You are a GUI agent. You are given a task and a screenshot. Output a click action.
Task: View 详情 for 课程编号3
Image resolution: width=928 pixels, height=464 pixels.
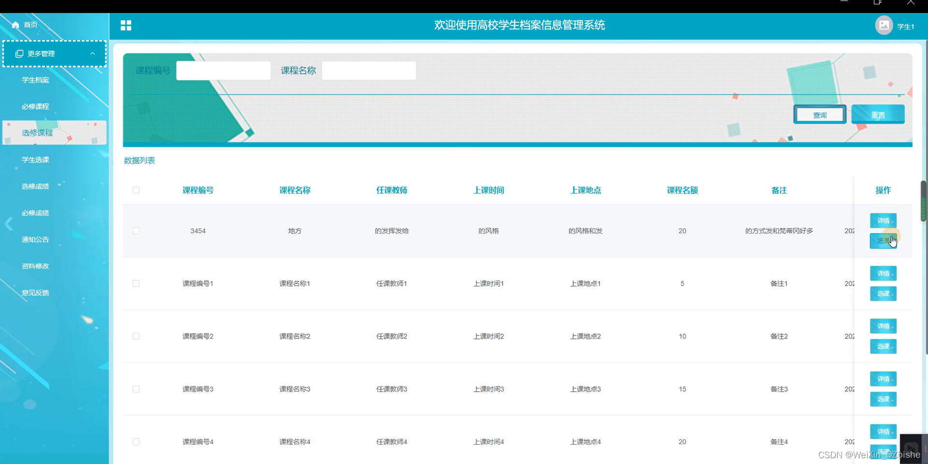point(883,379)
